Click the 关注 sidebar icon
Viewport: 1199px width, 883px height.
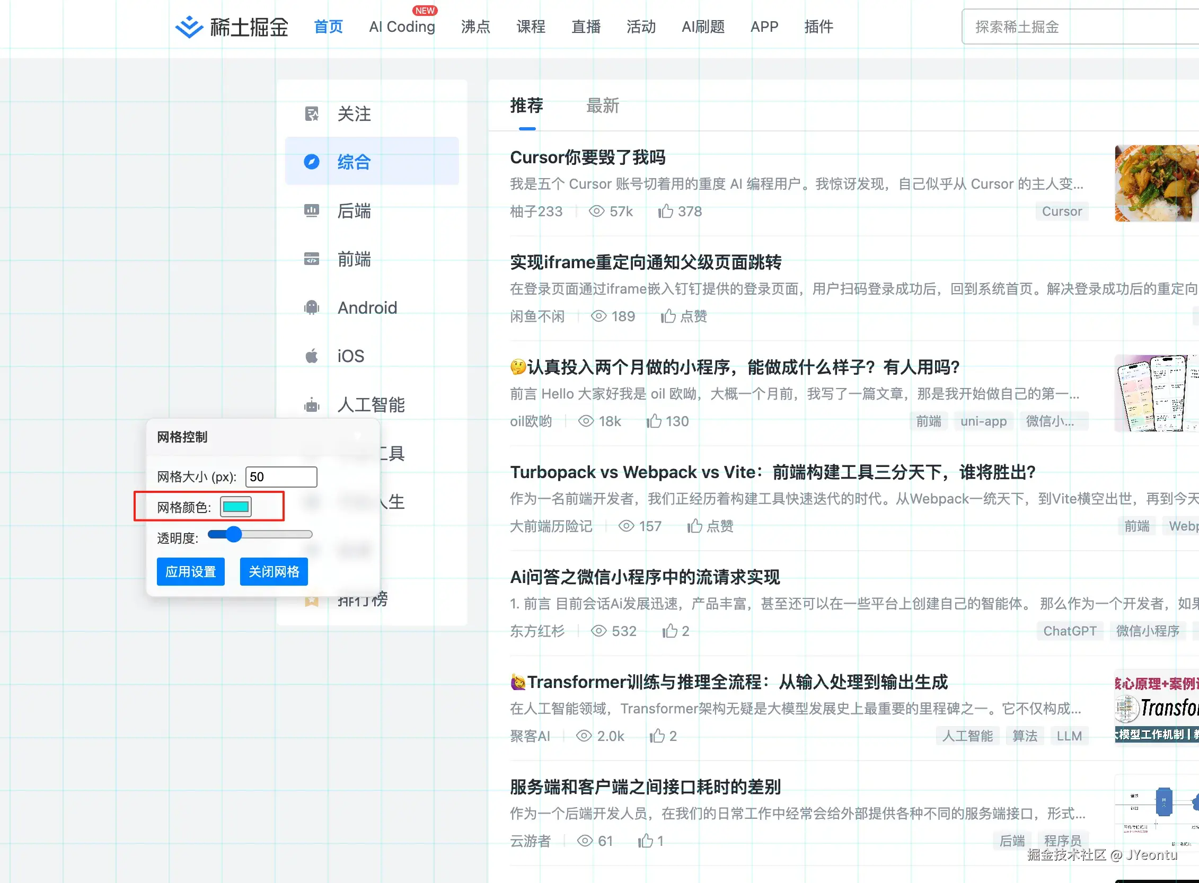point(312,114)
